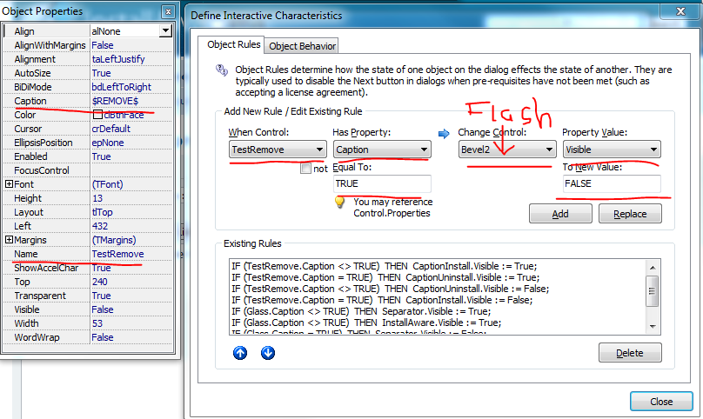The width and height of the screenshot is (703, 419).
Task: Close the Define Interactive Characteristics dialog
Action: point(661,402)
